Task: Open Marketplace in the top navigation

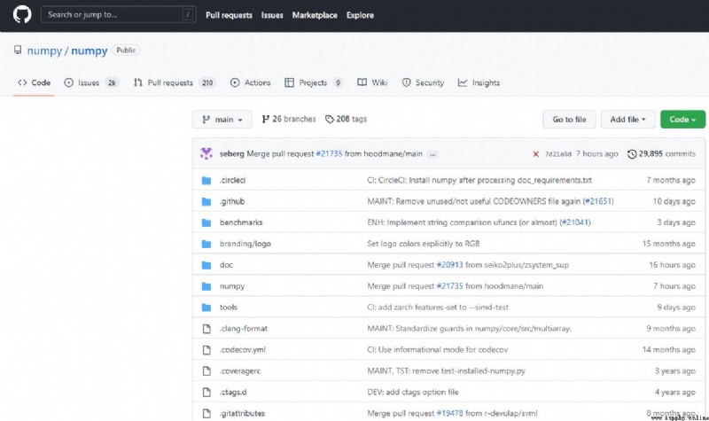Action: [x=315, y=15]
